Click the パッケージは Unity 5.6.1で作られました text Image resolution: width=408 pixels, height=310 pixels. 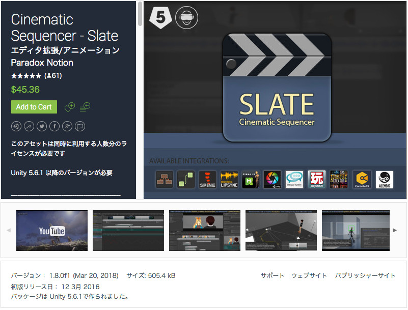click(x=70, y=296)
